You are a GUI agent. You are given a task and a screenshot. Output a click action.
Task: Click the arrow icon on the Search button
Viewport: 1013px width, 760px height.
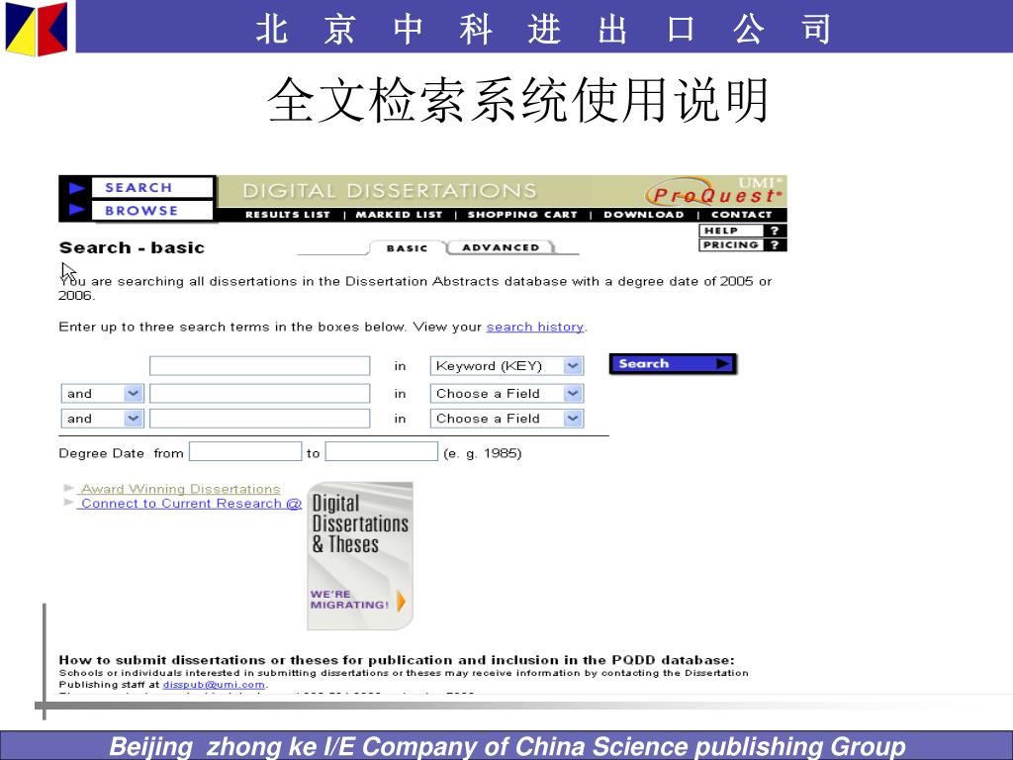pos(723,364)
